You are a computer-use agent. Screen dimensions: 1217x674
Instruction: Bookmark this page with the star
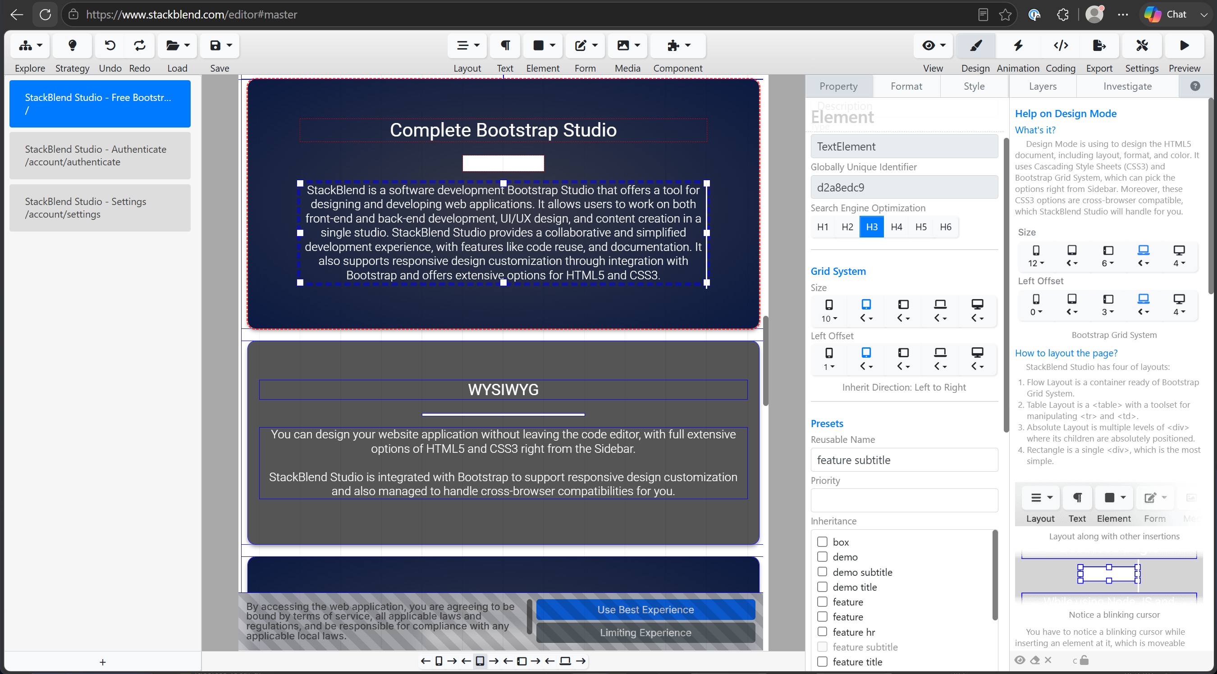pos(1005,14)
